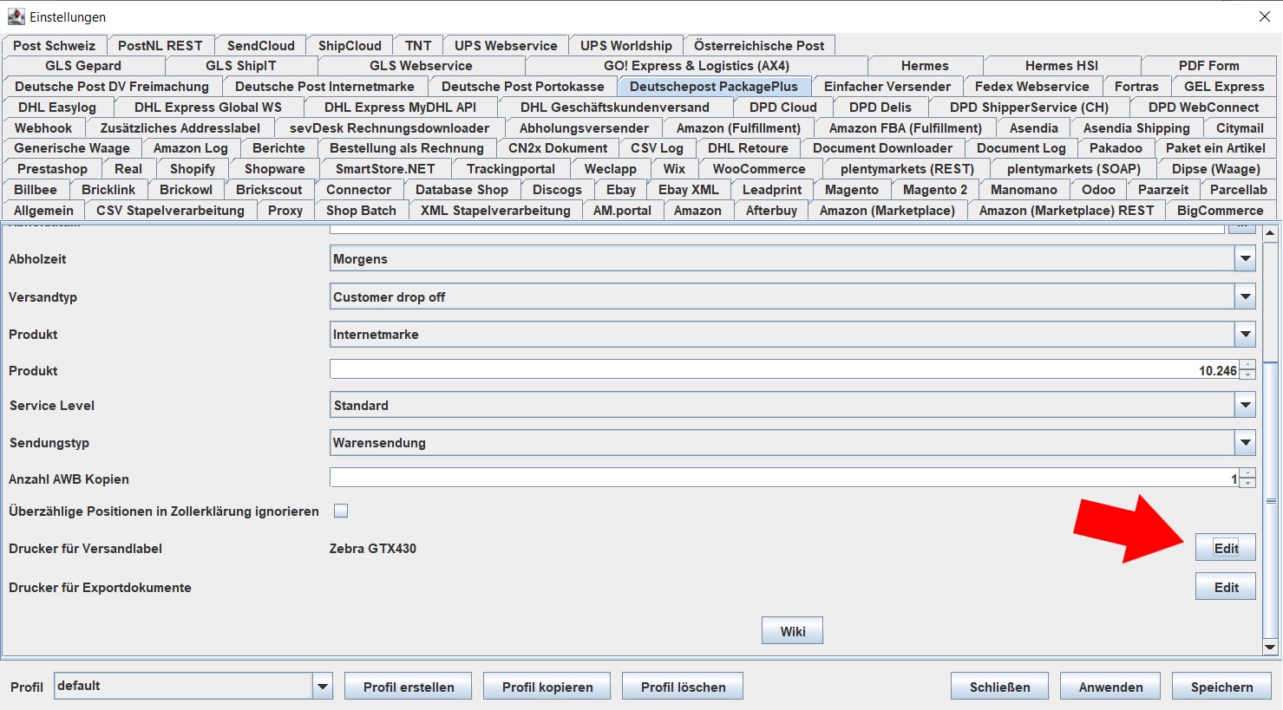
Task: Open the Allgemein tab
Action: pyautogui.click(x=43, y=211)
